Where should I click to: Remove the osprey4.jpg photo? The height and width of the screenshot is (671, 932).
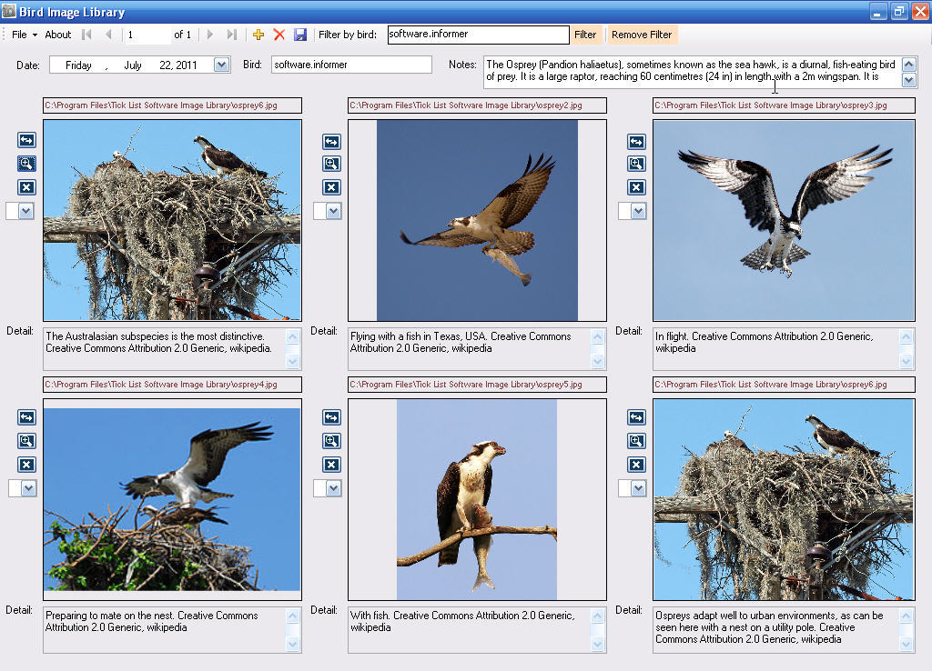(26, 465)
